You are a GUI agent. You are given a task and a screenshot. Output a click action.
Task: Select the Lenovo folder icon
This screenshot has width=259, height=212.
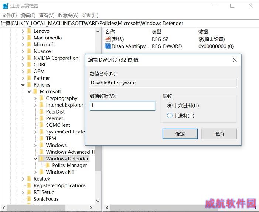pyautogui.click(x=29, y=31)
